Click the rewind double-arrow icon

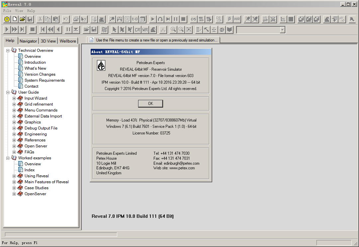[x=50, y=30]
